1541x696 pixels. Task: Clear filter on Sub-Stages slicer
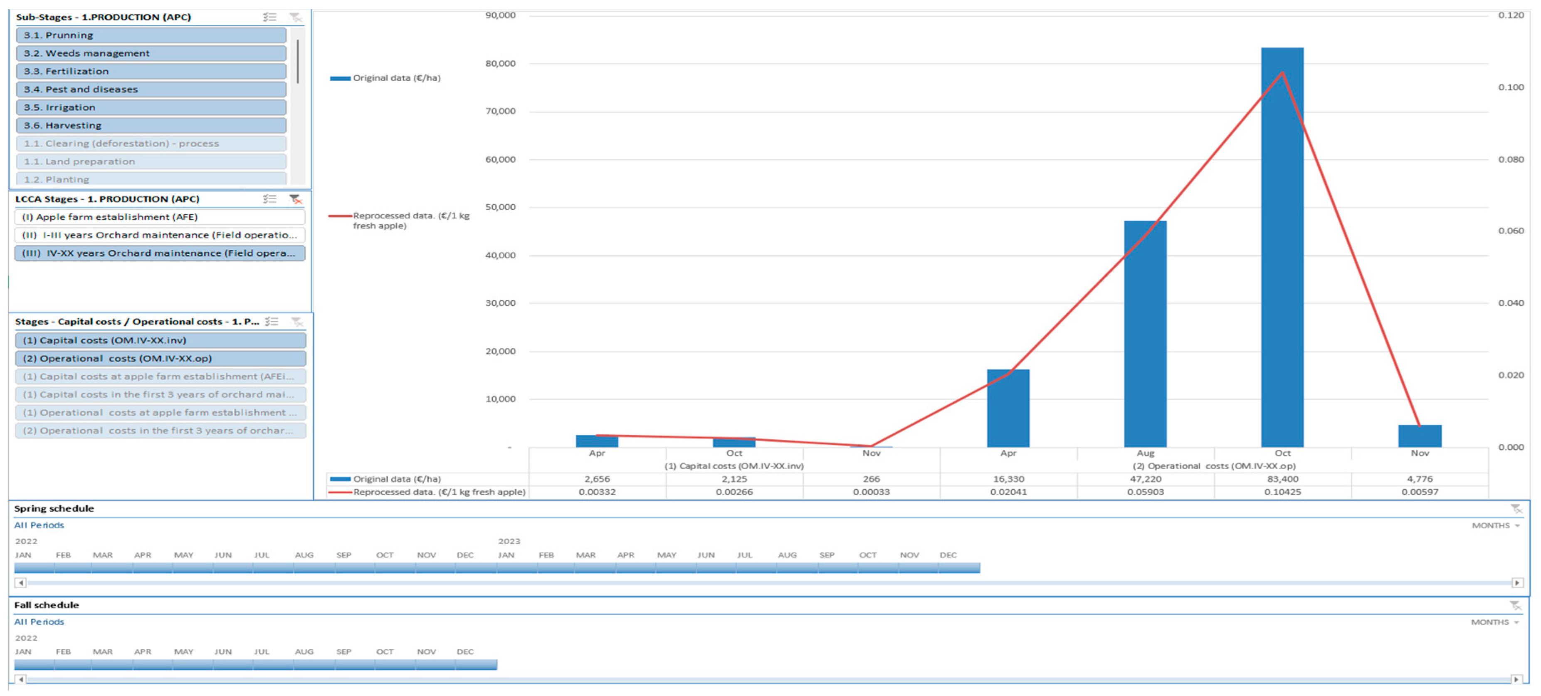click(296, 17)
